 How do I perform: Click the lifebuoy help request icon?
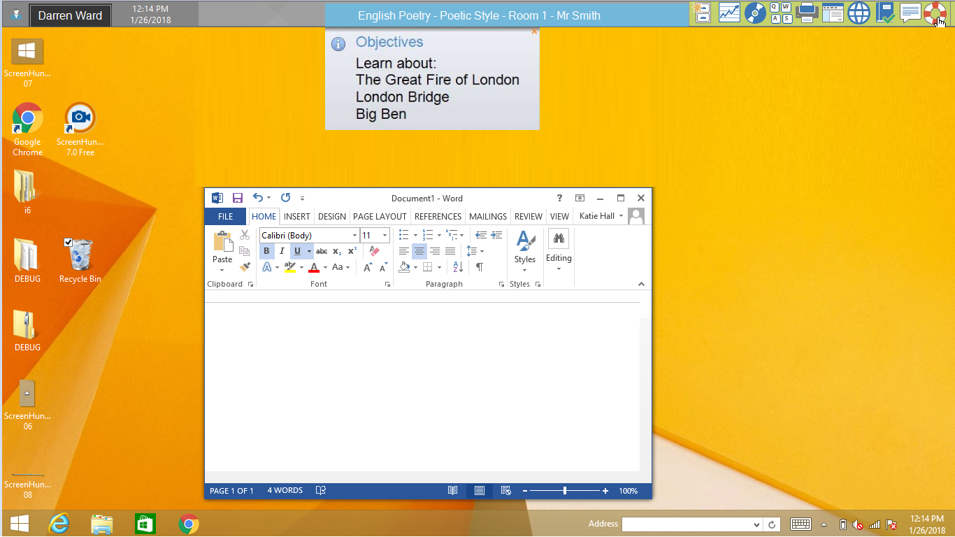tap(934, 12)
